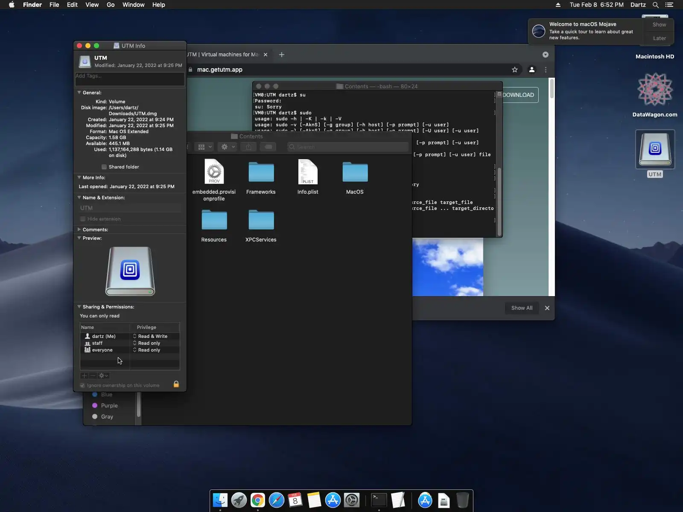Open Launchpad from the Dock
Viewport: 683px width, 512px height.
pyautogui.click(x=239, y=500)
